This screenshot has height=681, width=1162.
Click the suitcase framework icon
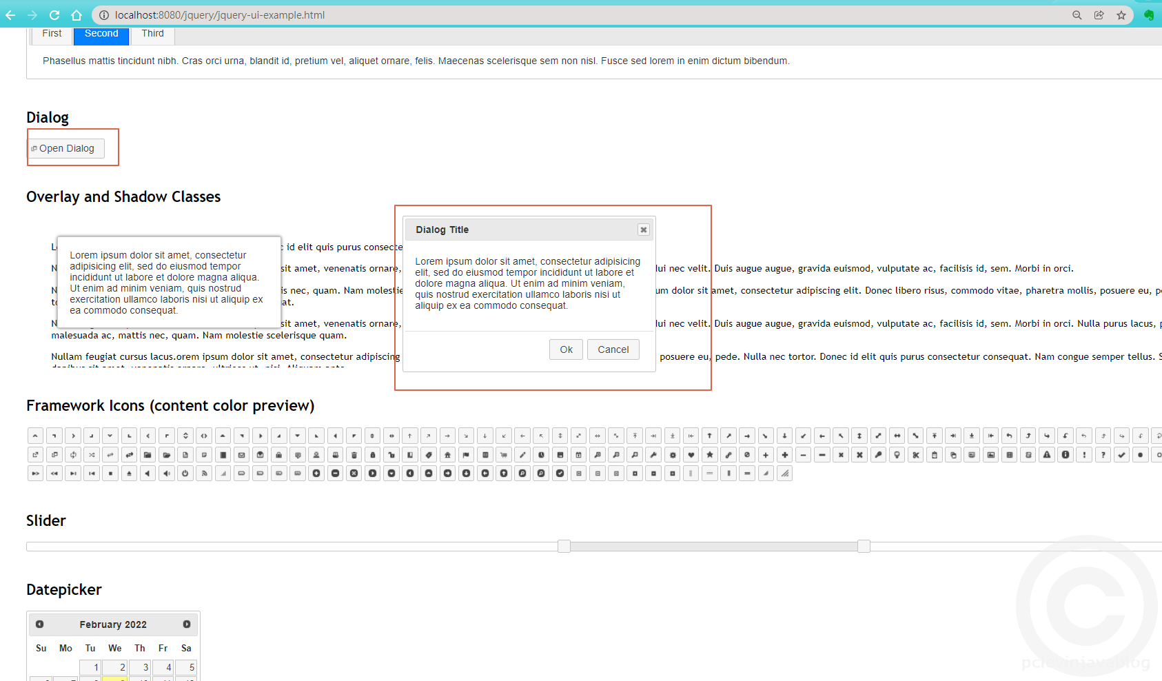pos(278,455)
